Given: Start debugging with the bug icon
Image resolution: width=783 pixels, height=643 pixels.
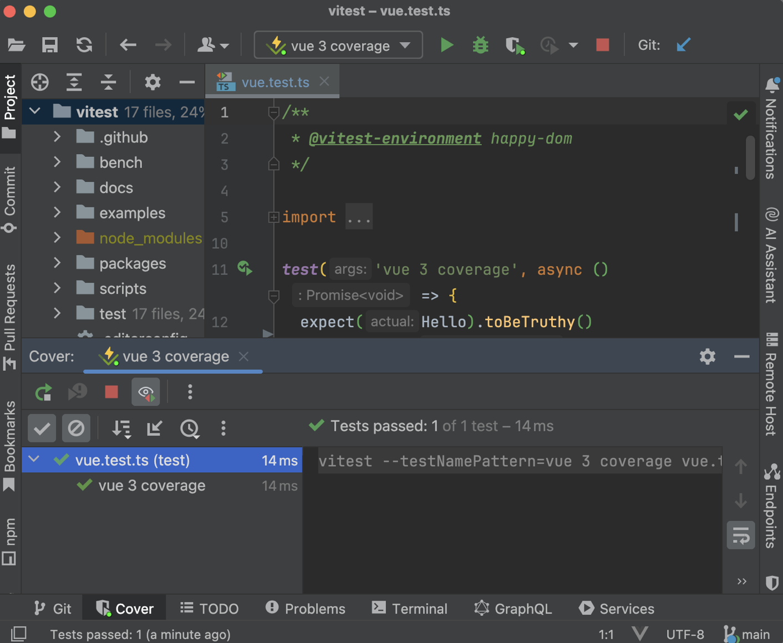Looking at the screenshot, I should point(480,45).
